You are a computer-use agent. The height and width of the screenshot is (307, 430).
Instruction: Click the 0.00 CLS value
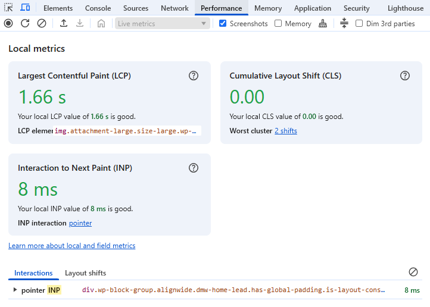click(247, 97)
